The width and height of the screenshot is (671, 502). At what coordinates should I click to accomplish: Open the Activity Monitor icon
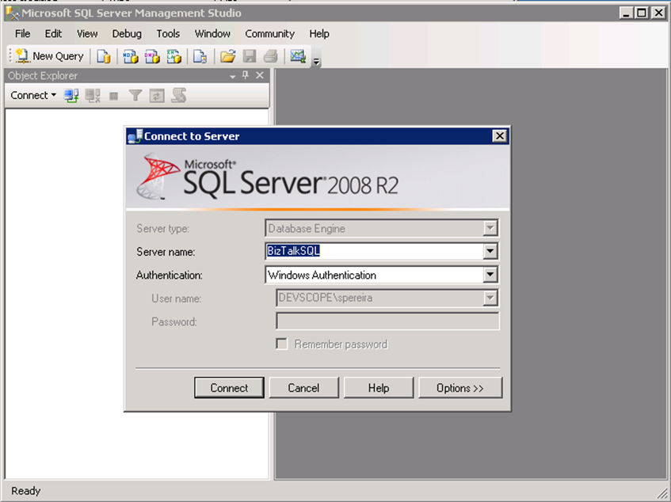pos(298,56)
